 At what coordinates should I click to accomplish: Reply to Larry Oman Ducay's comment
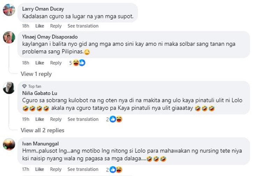[56, 26]
